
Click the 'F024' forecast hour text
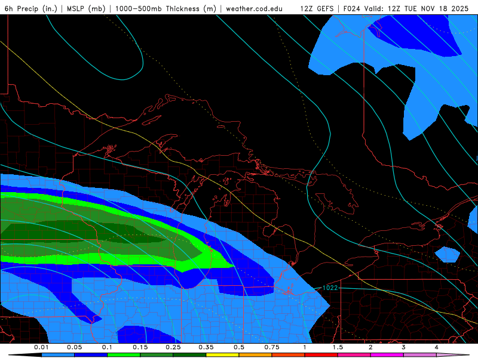[352, 8]
